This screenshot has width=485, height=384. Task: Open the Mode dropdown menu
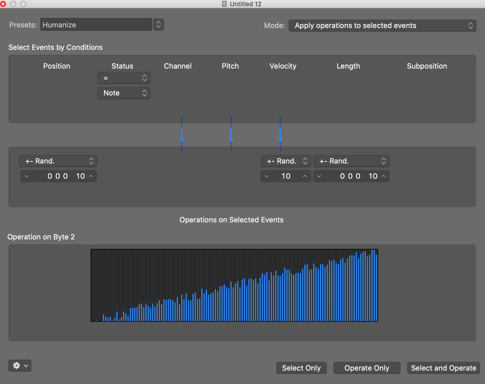coord(383,26)
